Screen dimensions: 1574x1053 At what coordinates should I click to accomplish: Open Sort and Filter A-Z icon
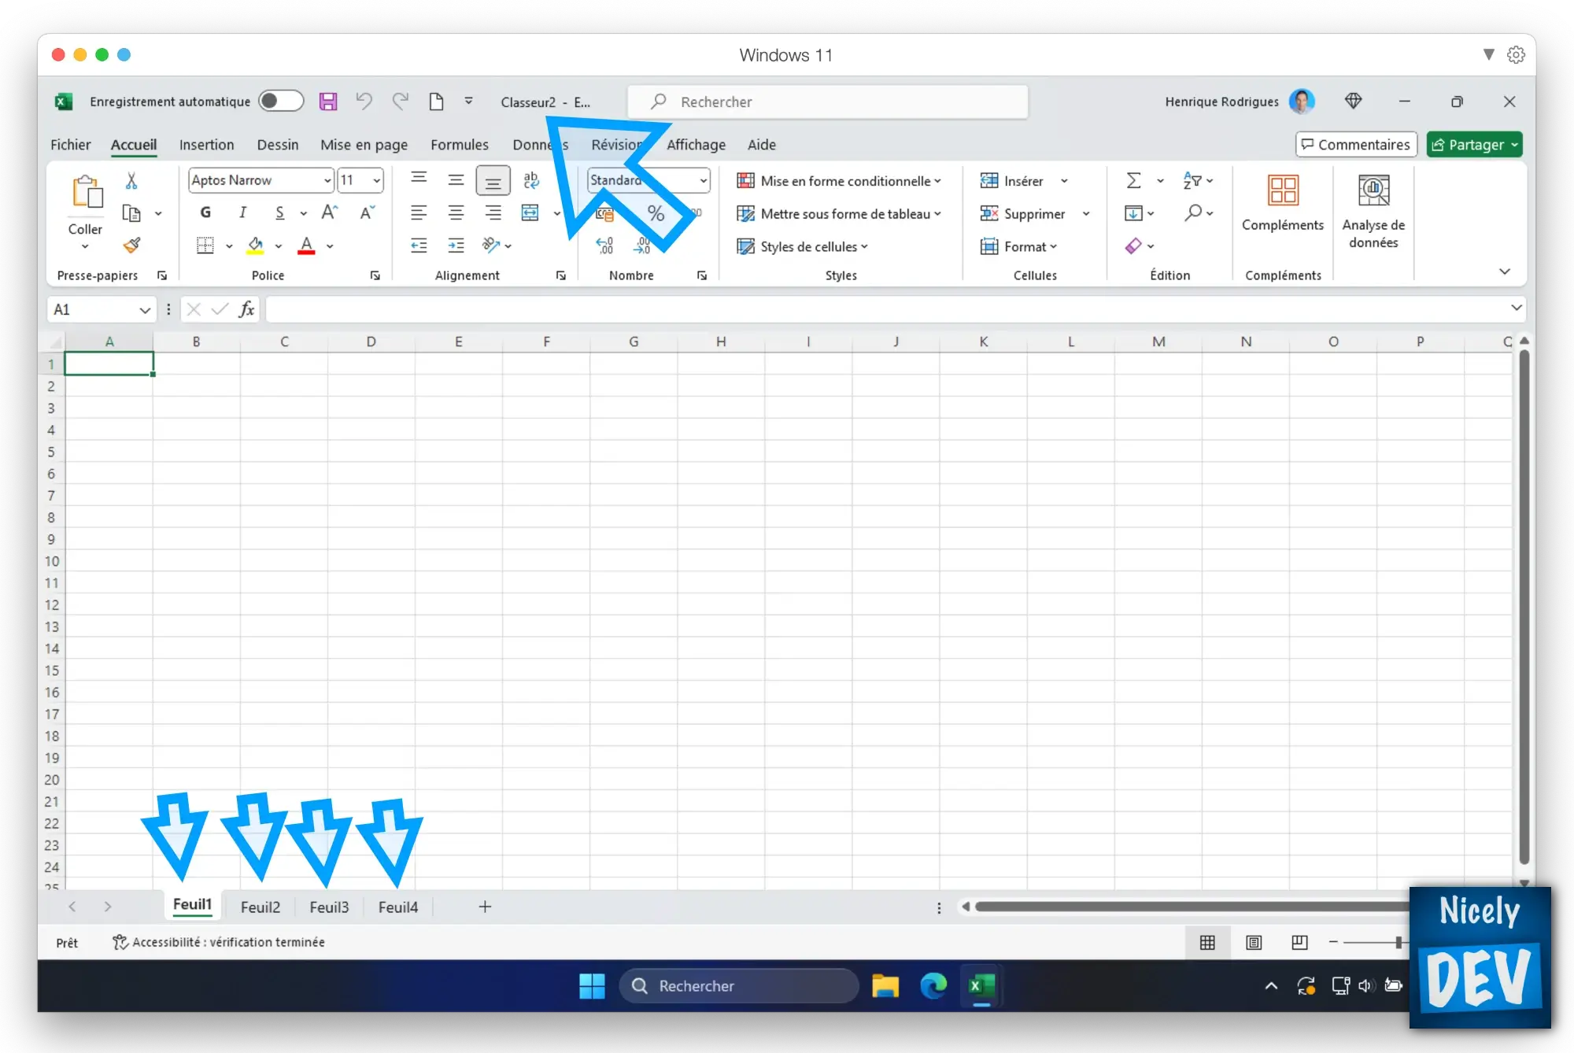click(1192, 180)
